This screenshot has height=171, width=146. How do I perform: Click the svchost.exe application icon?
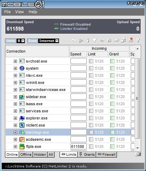pyautogui.click(x=22, y=61)
